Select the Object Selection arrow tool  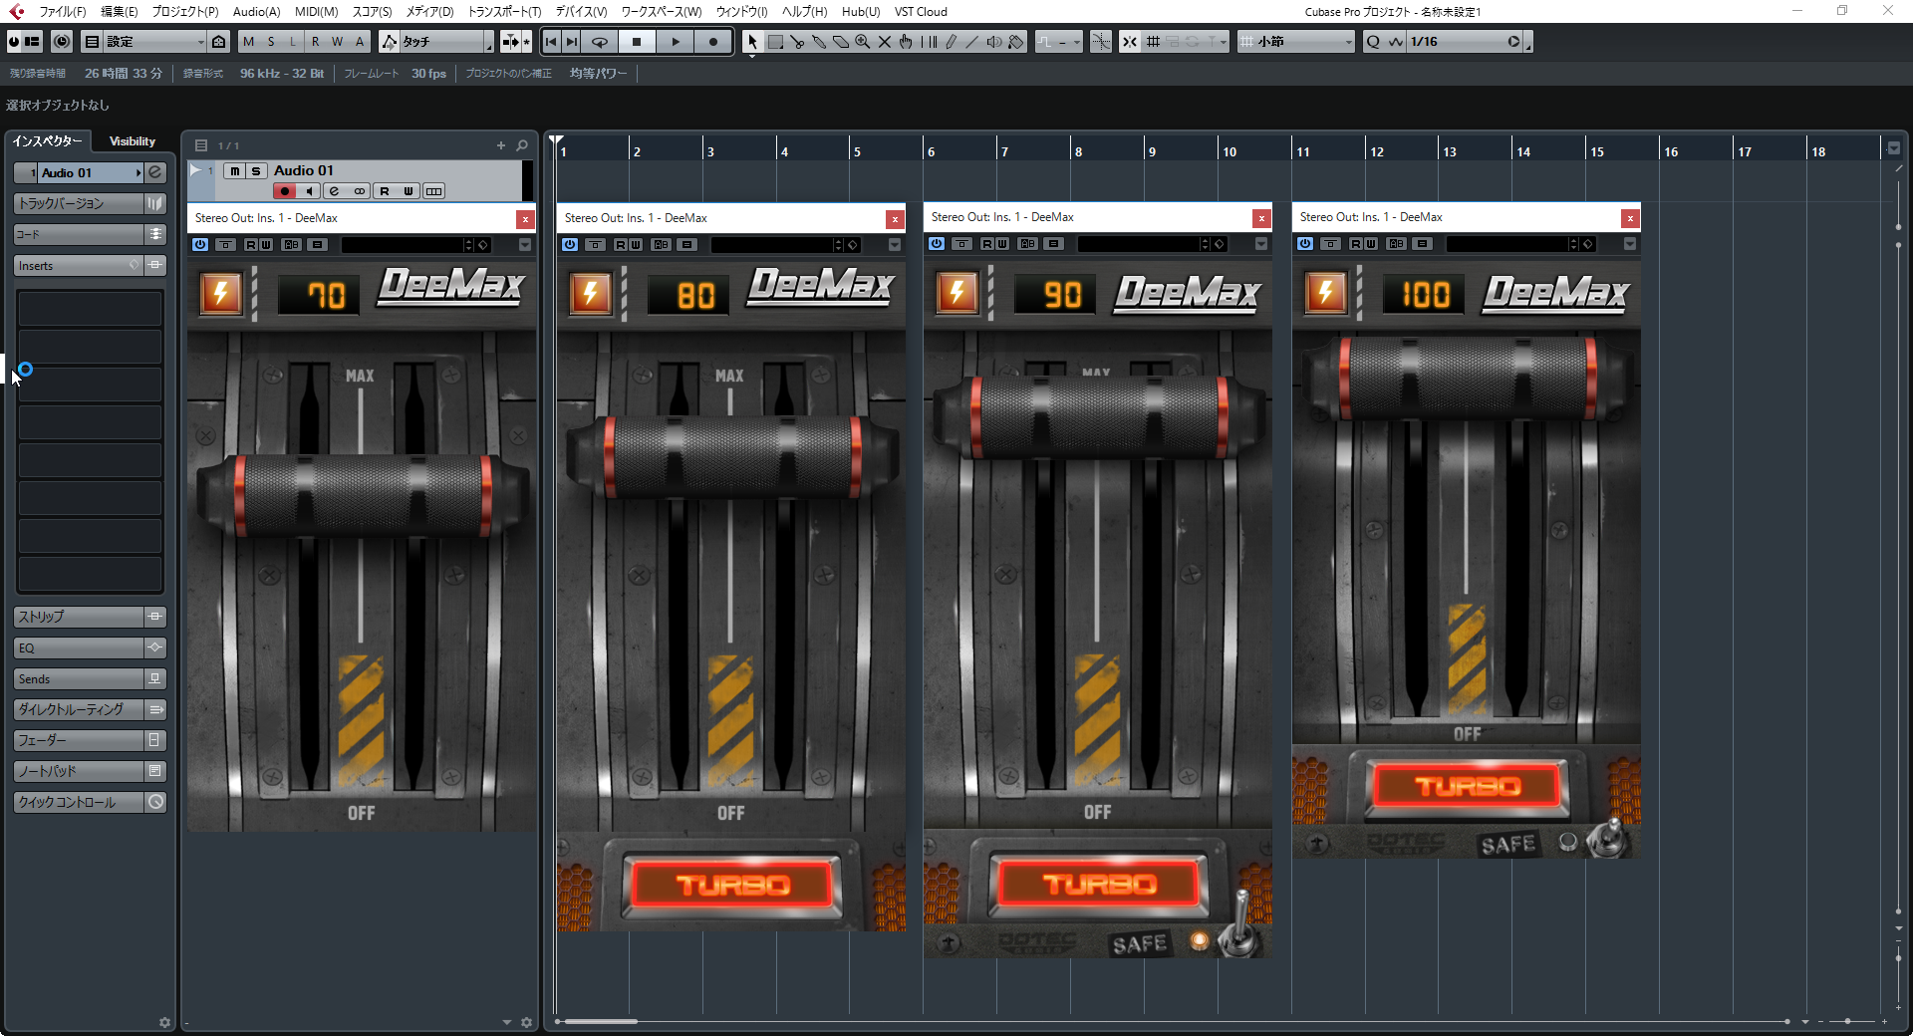(x=752, y=42)
